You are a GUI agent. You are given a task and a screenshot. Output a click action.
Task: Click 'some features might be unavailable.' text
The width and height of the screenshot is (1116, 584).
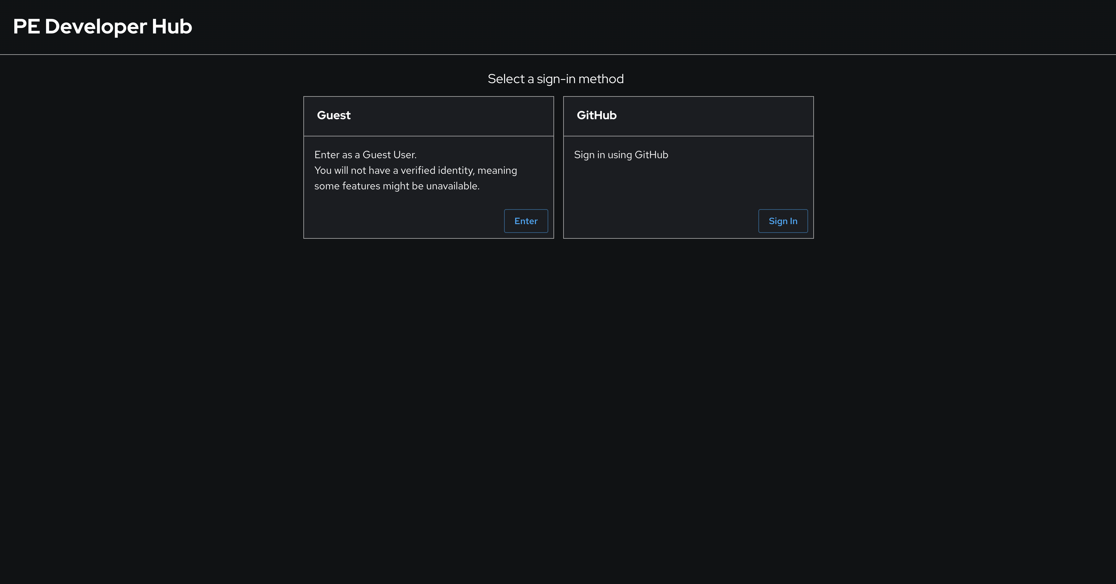397,186
